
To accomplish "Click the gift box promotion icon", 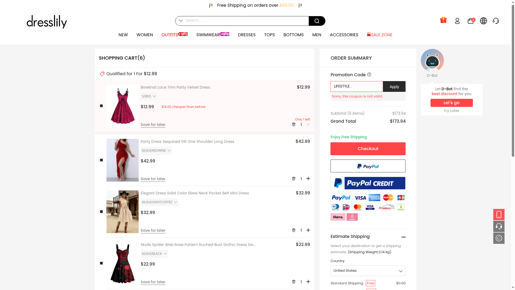I will point(443,20).
